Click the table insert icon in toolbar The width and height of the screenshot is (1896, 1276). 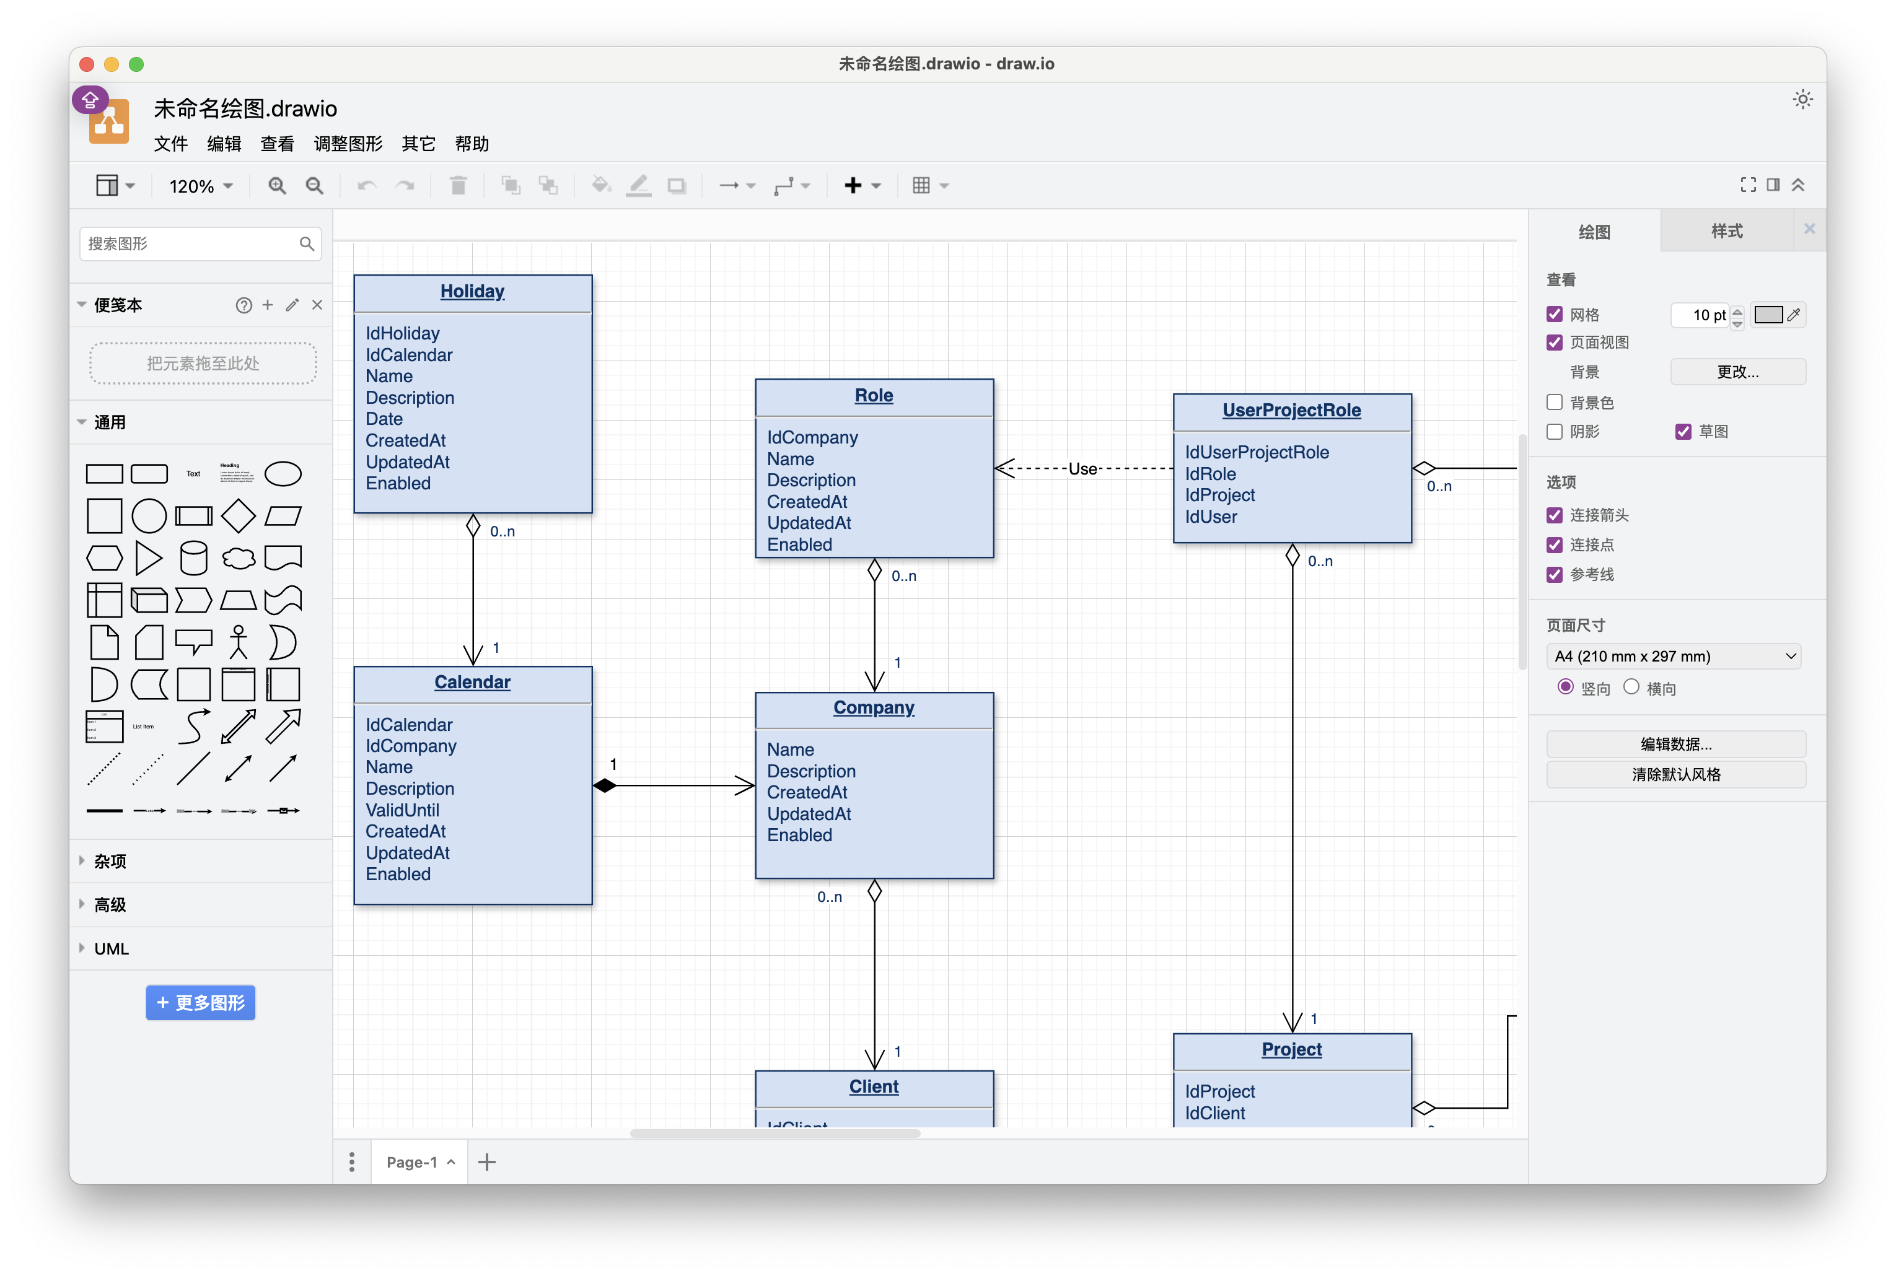point(921,186)
